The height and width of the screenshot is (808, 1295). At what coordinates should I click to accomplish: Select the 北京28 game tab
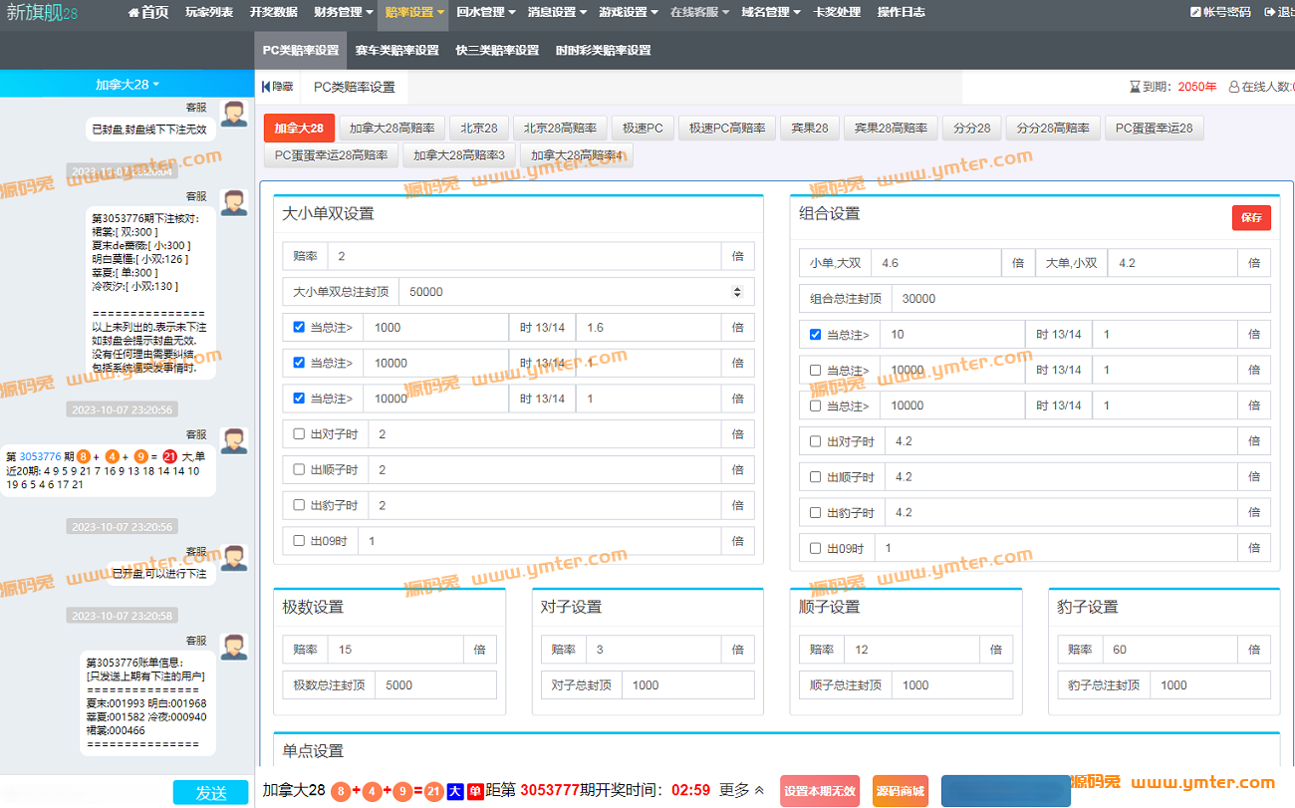click(478, 129)
